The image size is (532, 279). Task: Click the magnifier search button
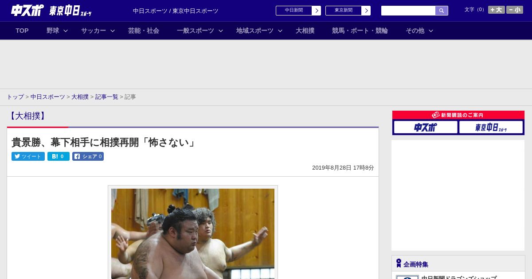click(x=441, y=11)
